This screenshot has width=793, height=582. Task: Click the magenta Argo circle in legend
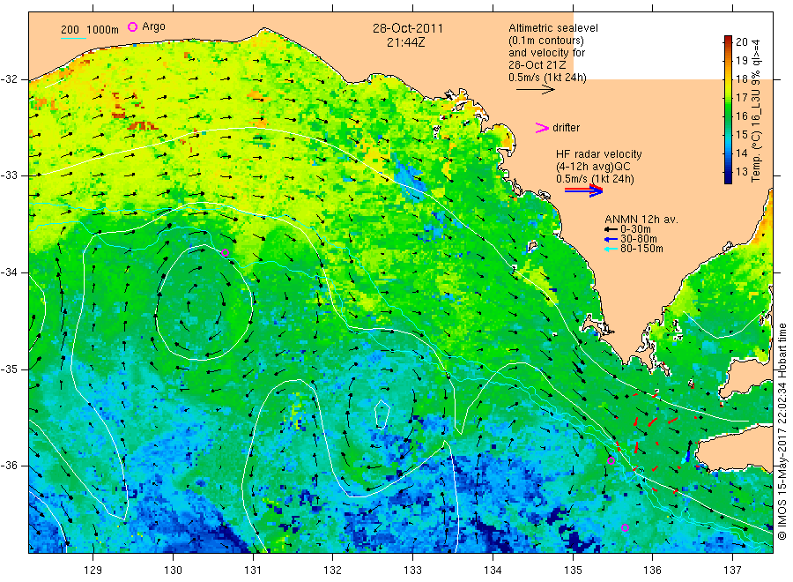pyautogui.click(x=132, y=26)
